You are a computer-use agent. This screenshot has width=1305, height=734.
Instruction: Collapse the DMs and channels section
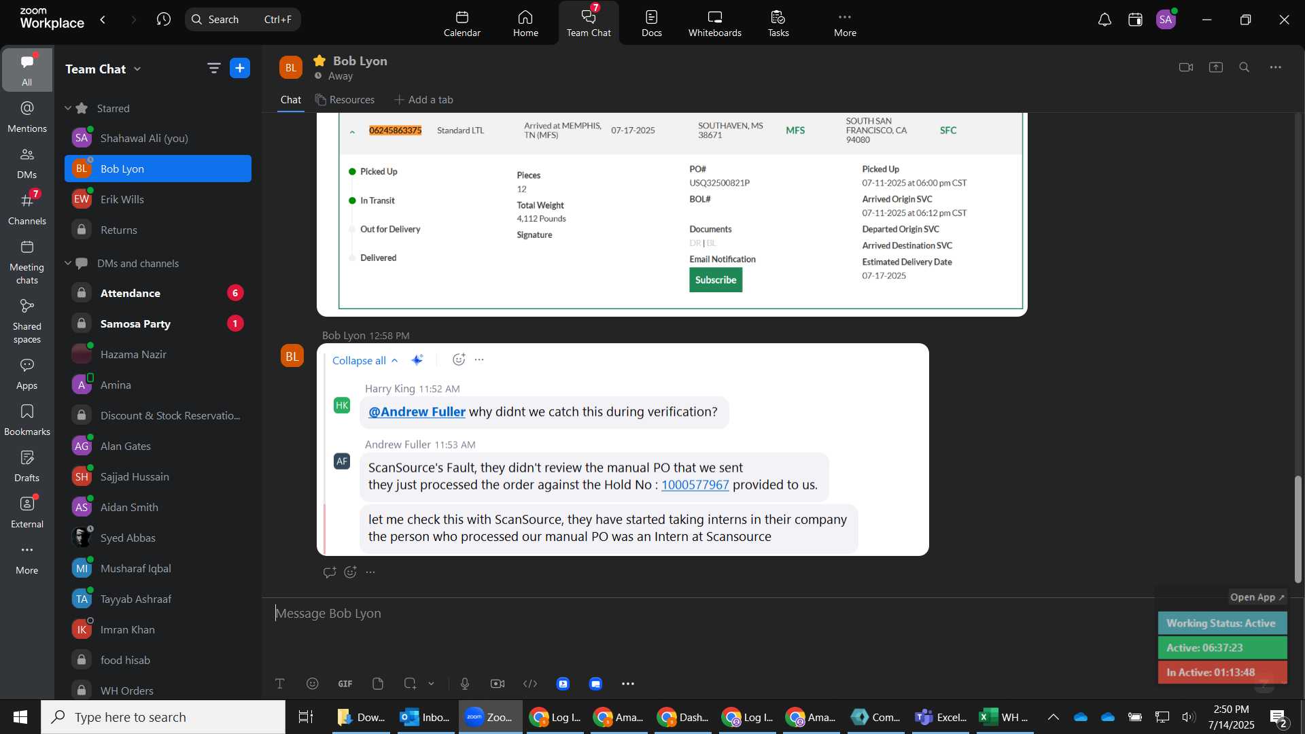pos(68,263)
